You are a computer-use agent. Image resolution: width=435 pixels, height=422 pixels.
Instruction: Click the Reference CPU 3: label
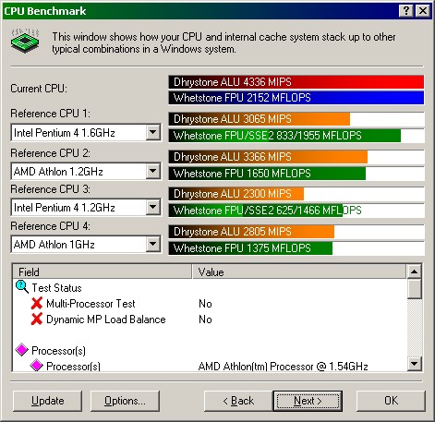tap(50, 189)
